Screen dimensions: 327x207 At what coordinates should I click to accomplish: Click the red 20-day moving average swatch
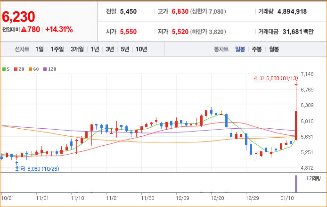(x=16, y=69)
